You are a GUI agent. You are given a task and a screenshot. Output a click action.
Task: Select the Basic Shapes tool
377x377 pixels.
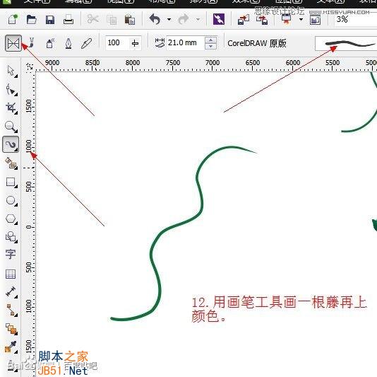click(11, 237)
